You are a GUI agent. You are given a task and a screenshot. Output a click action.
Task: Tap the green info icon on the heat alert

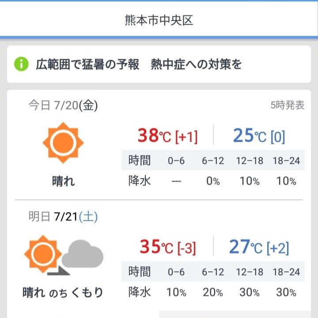21,64
